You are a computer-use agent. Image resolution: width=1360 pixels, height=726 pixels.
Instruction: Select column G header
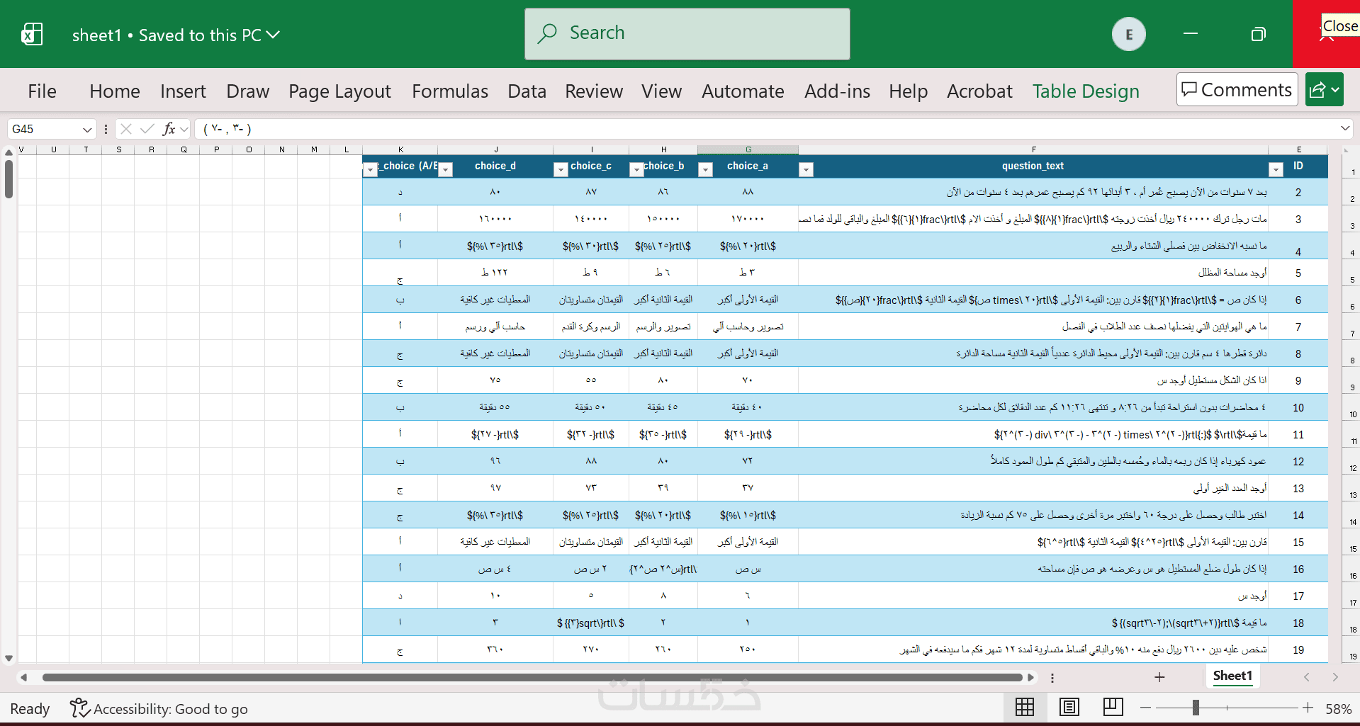748,149
